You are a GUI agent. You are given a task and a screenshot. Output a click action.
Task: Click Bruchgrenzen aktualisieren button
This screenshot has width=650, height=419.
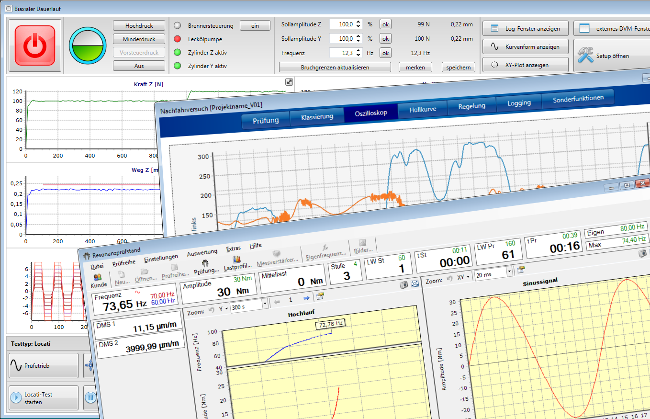click(335, 68)
